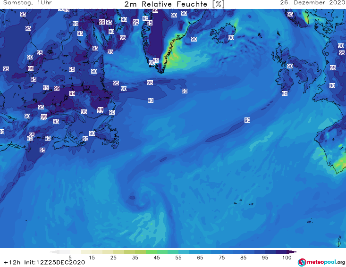The image size is (346, 267).
Task: Click the '+12h Init:12Z25DEC2020' run info text
Action: point(44,262)
